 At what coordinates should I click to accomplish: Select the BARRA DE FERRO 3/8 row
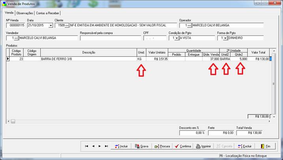click(139, 59)
